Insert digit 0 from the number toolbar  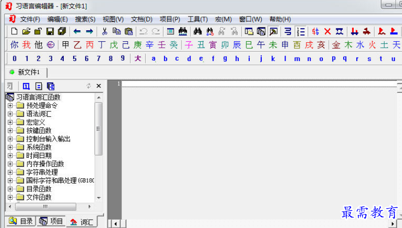pyautogui.click(x=14, y=59)
